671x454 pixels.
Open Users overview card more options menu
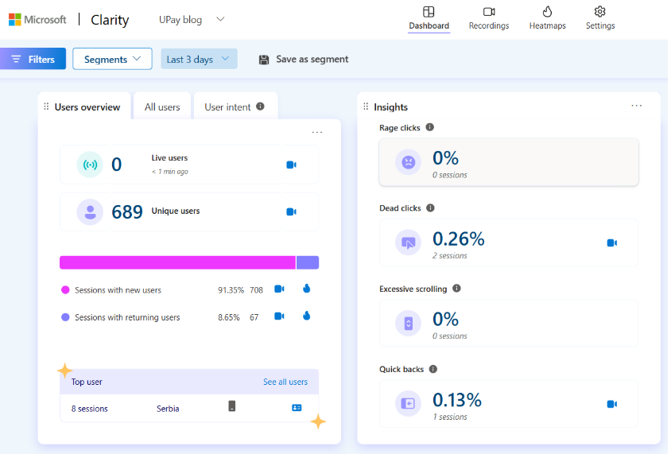click(317, 132)
